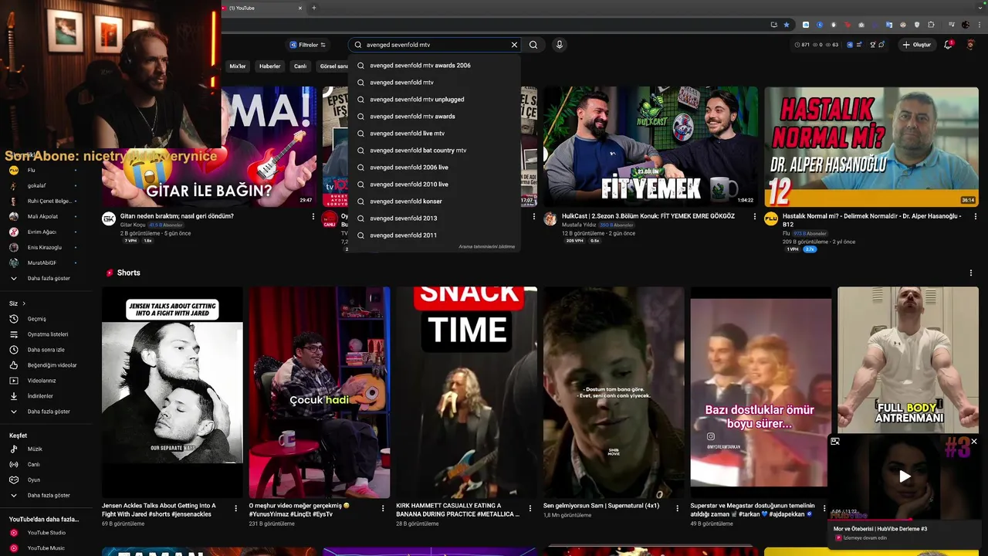
Task: Open Geçmiş history in the sidebar
Action: coord(46,319)
